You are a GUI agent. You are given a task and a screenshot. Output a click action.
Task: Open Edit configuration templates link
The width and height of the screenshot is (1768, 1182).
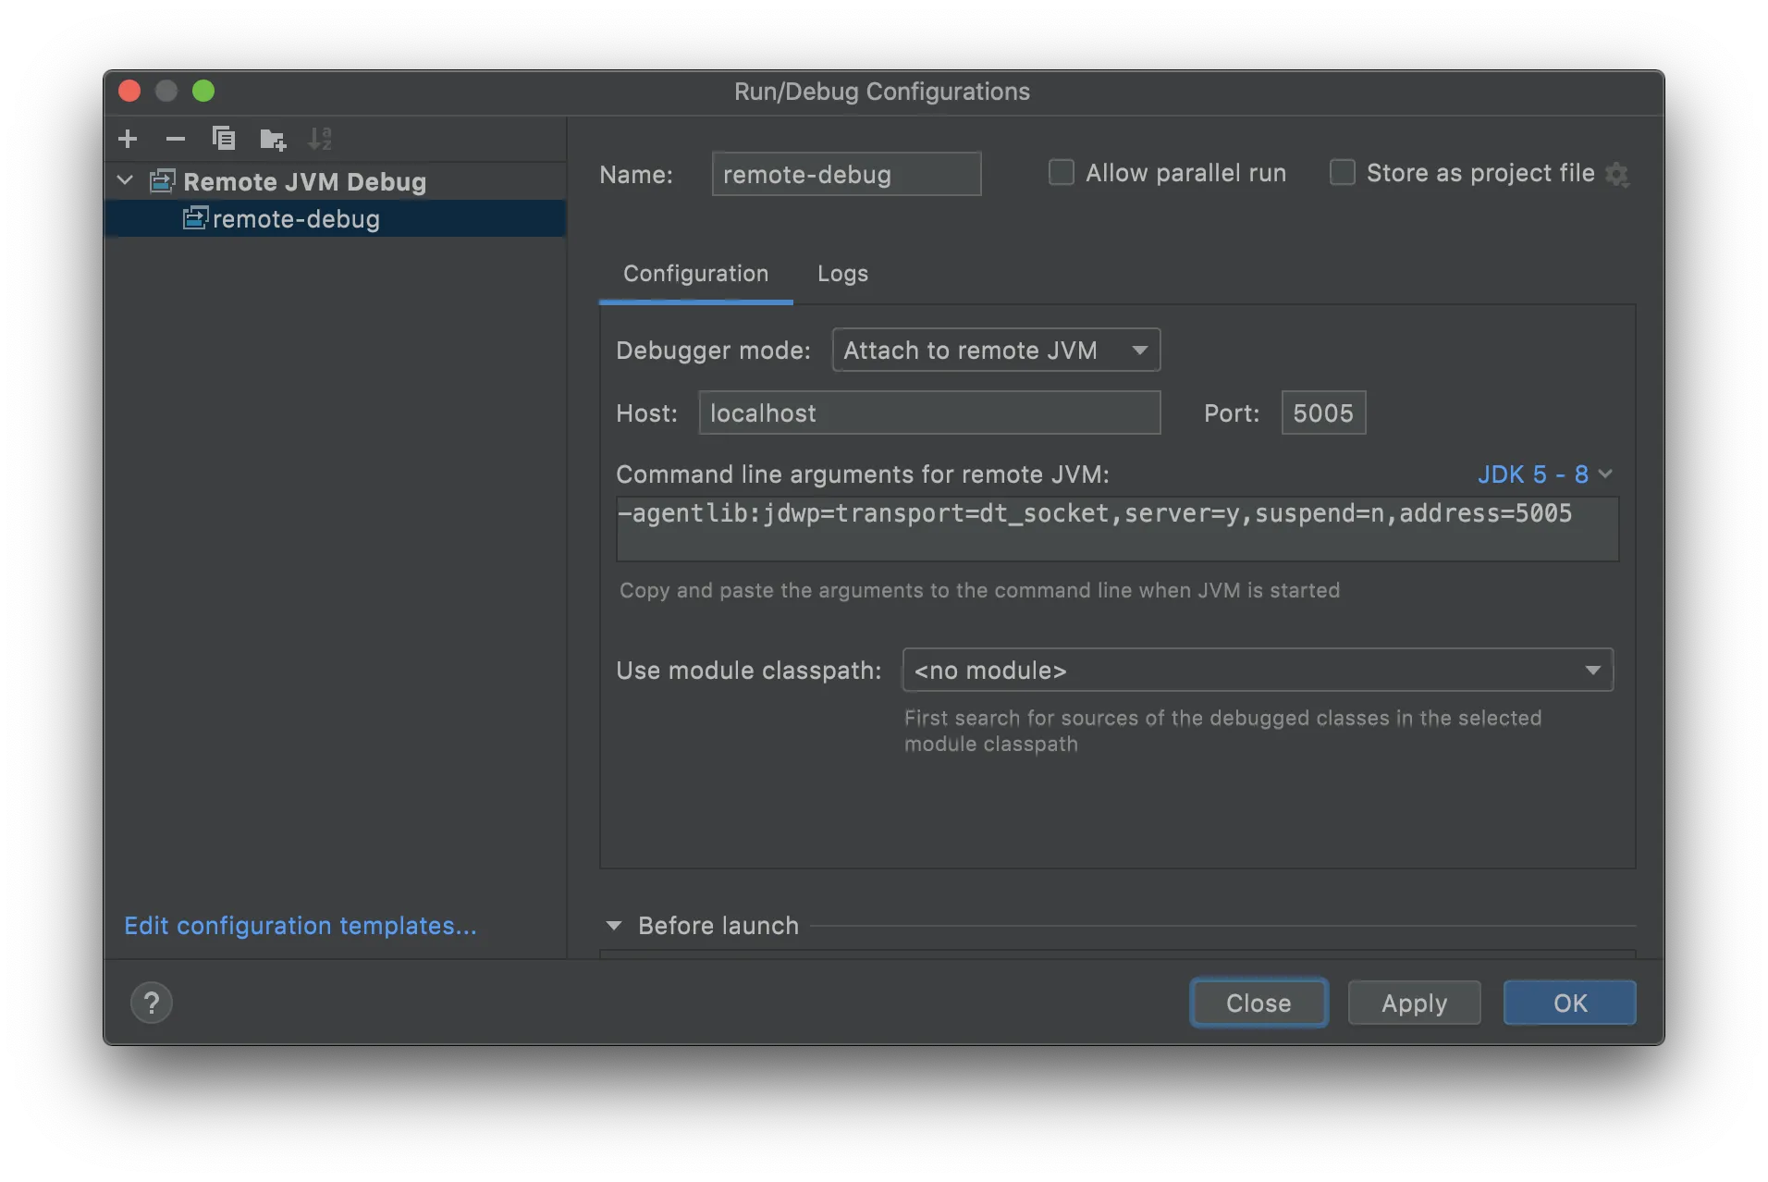point(301,926)
